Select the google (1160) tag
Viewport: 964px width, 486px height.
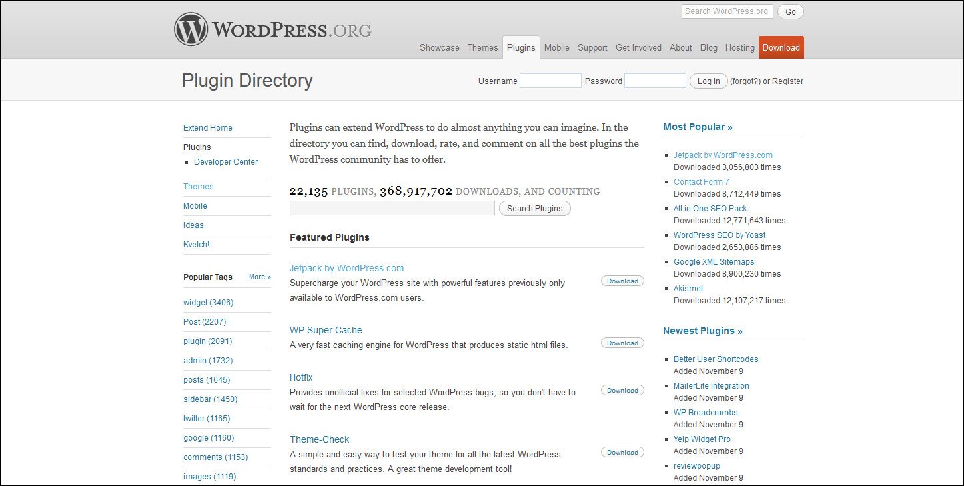209,438
